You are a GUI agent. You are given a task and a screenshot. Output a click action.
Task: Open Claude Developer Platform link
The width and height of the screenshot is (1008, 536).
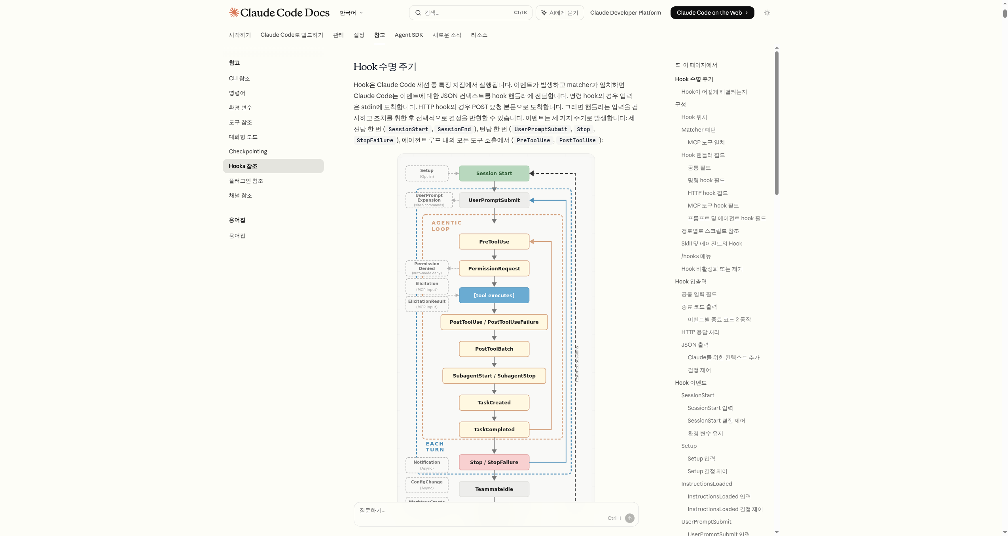[x=625, y=13]
